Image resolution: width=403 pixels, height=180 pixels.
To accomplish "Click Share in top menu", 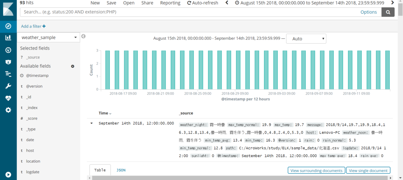I will (147, 3).
